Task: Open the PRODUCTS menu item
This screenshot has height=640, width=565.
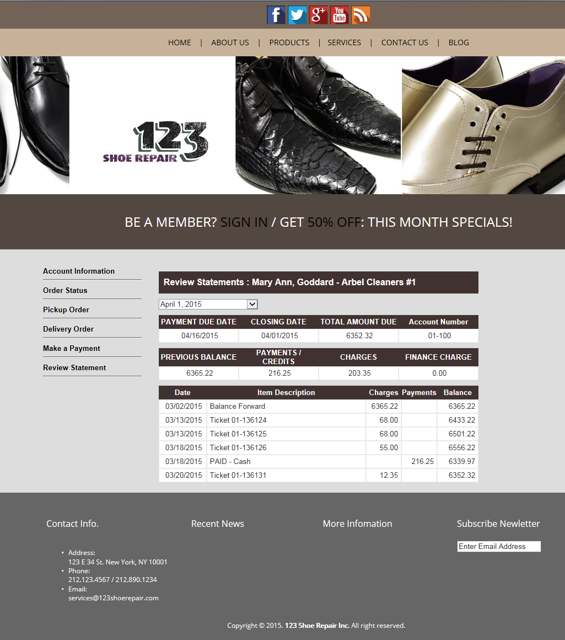Action: [x=289, y=42]
